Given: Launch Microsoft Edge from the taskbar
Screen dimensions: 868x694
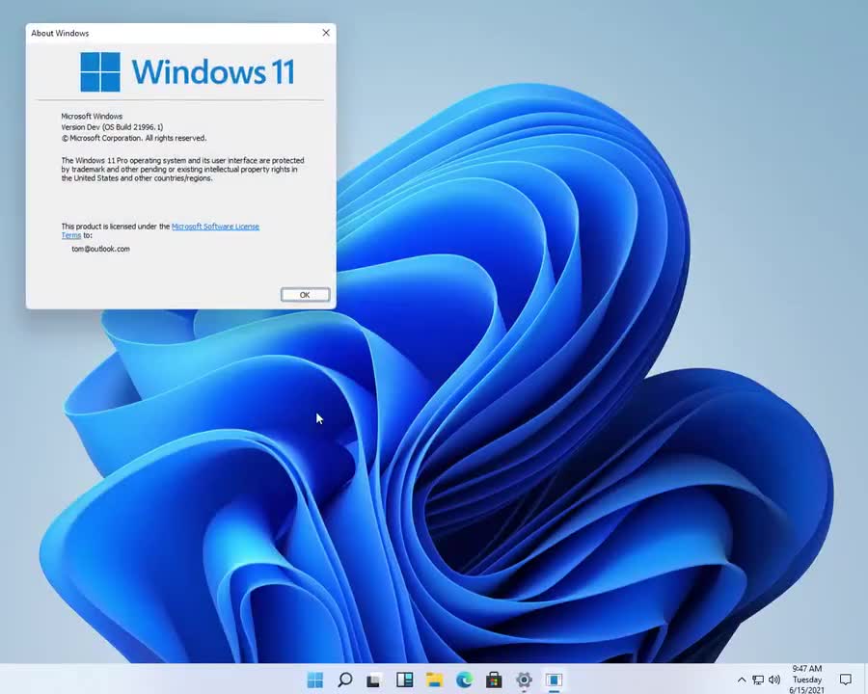Looking at the screenshot, I should (464, 680).
